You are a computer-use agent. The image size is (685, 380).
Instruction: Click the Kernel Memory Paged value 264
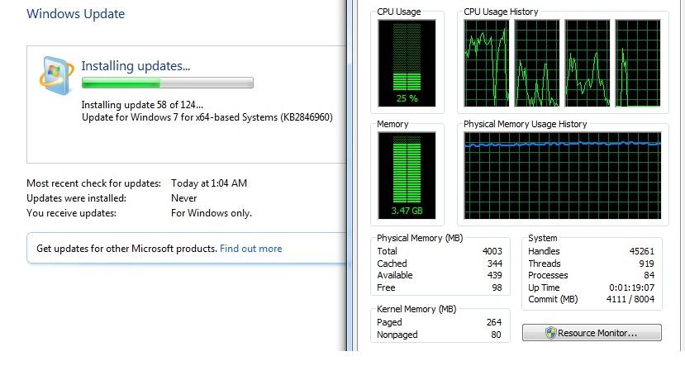(494, 322)
